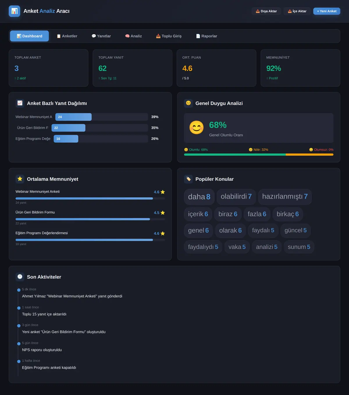Image resolution: width=349 pixels, height=395 pixels.
Task: Select the 'hazırlanmıştı 7' topic tag
Action: pyautogui.click(x=285, y=197)
